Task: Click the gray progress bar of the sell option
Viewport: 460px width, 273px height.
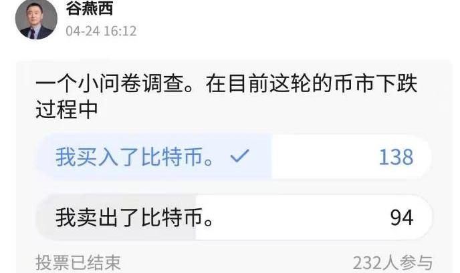Action: [x=116, y=218]
